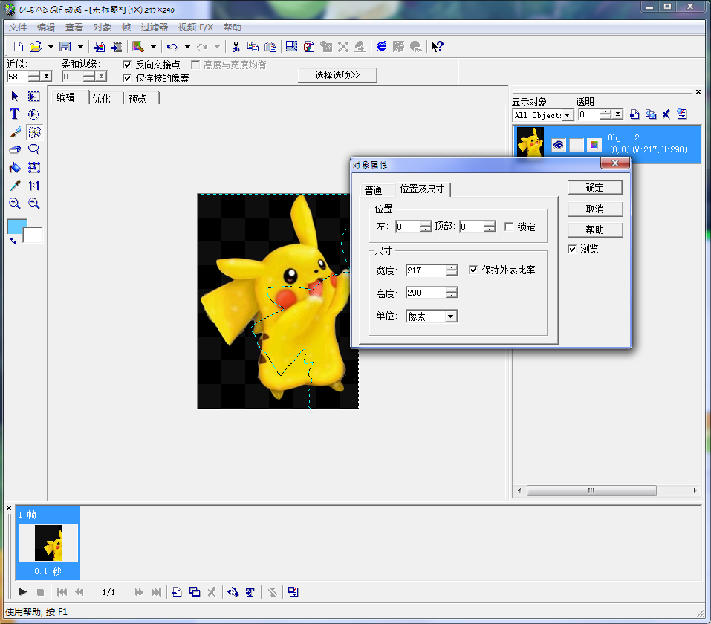The width and height of the screenshot is (711, 624).
Task: Toggle the 仅连接的像素 checkbox
Action: pos(127,78)
